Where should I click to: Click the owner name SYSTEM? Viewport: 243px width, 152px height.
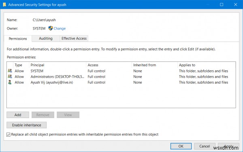(x=39, y=28)
